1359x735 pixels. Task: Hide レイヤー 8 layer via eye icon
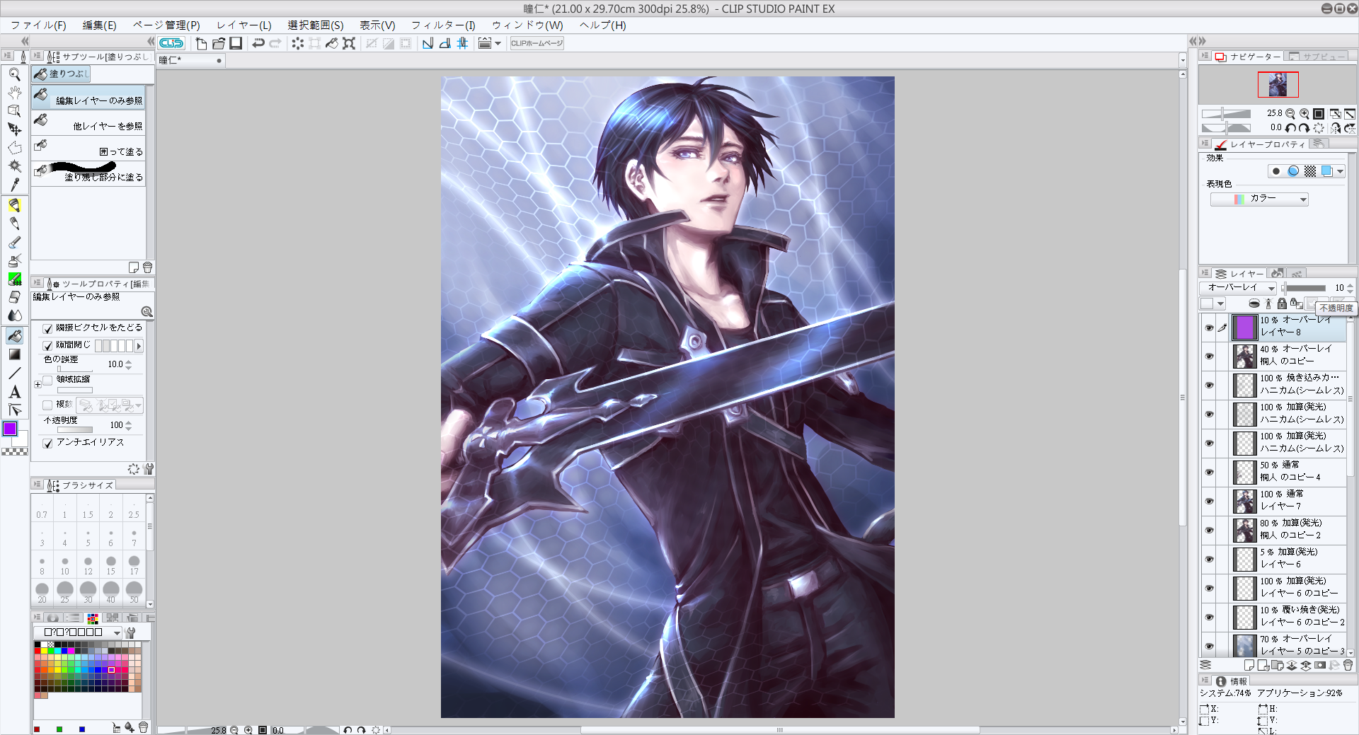pyautogui.click(x=1209, y=328)
